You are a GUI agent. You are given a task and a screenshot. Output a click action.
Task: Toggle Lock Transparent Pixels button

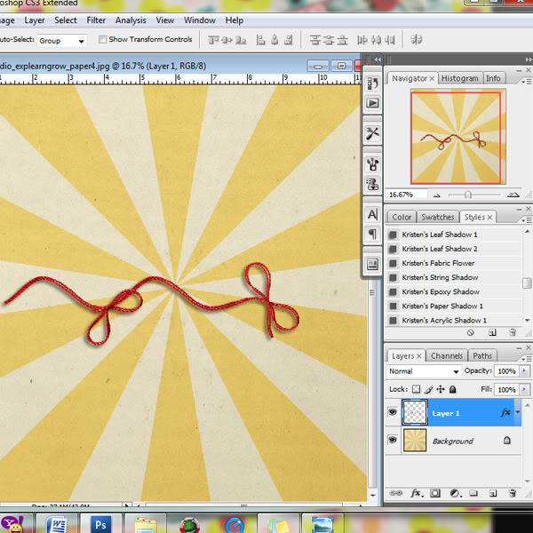click(416, 389)
